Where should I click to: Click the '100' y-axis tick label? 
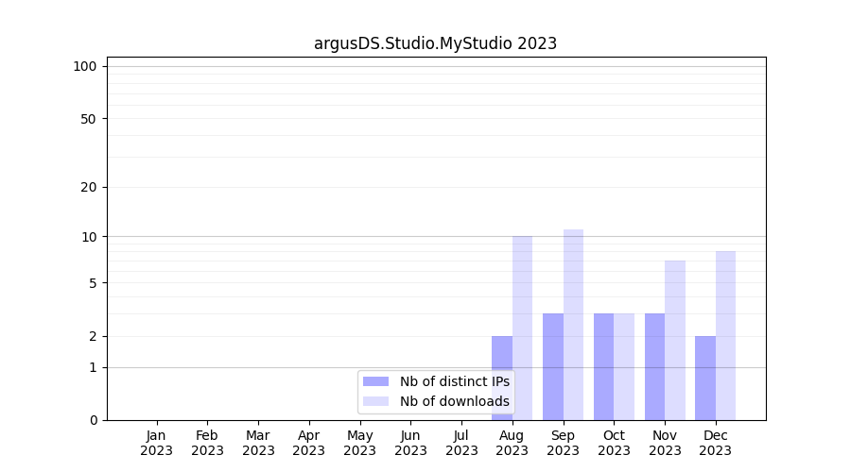point(86,66)
